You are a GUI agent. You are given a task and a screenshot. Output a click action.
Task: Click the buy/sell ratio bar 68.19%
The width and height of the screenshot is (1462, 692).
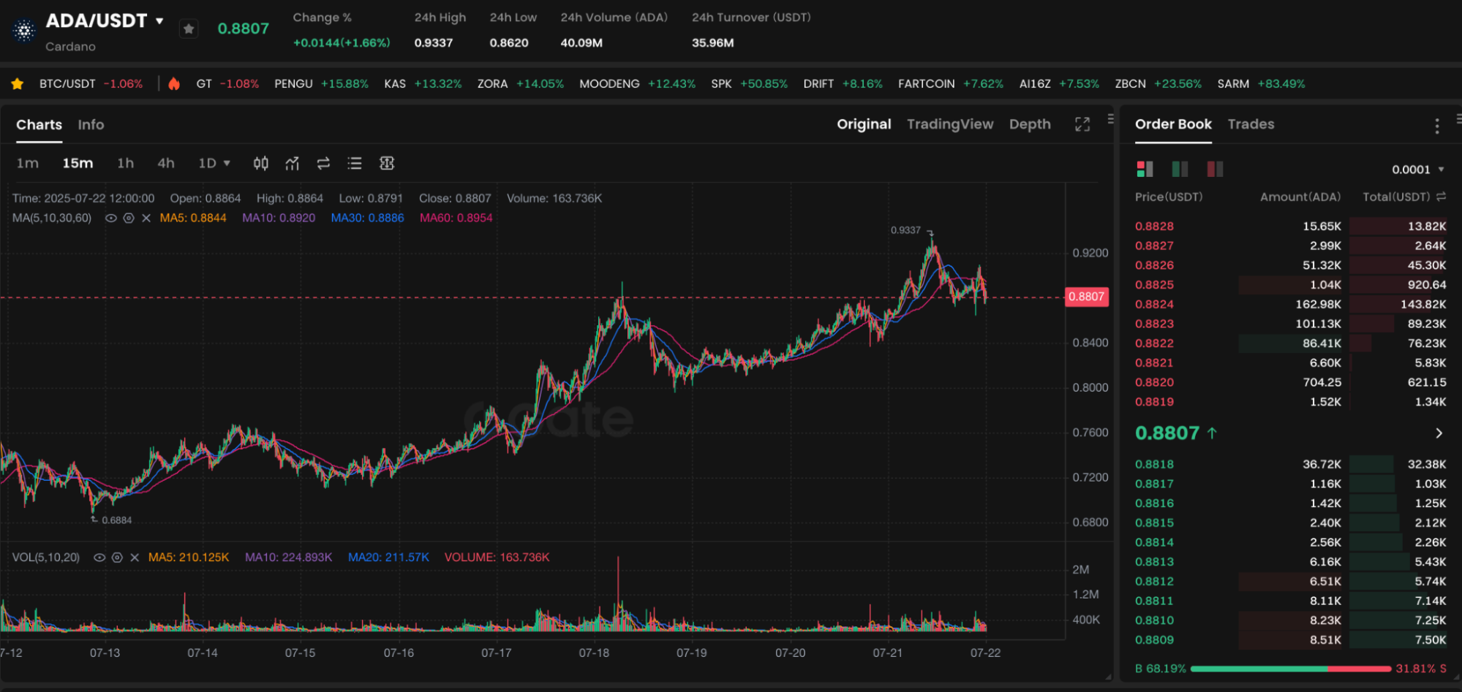1291,669
